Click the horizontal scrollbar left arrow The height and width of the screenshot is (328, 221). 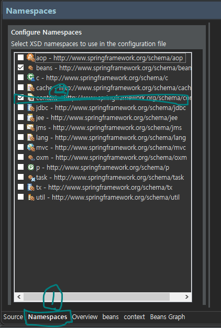click(19, 297)
